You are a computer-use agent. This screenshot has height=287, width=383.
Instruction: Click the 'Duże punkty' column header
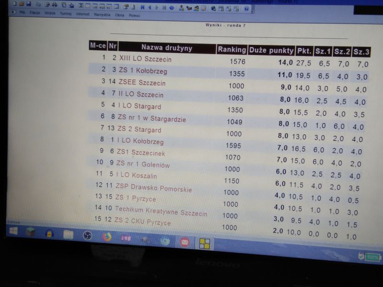pyautogui.click(x=271, y=50)
